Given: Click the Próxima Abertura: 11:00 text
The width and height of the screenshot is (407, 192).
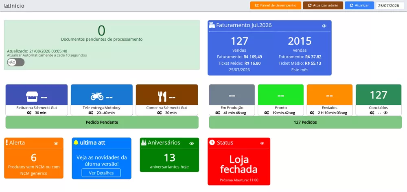Looking at the screenshot, I should (x=239, y=180).
